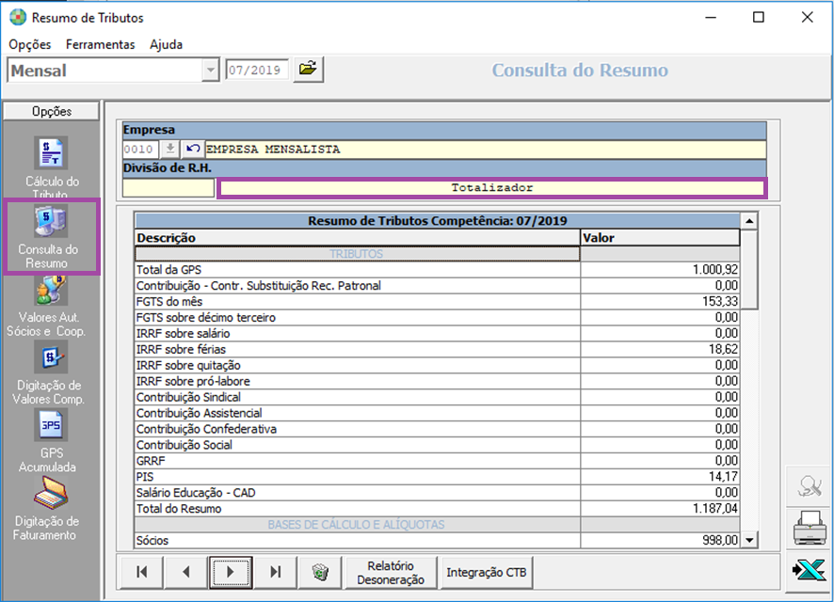834x602 pixels.
Task: Click the table vertical scrollbar thumb
Action: click(x=749, y=269)
